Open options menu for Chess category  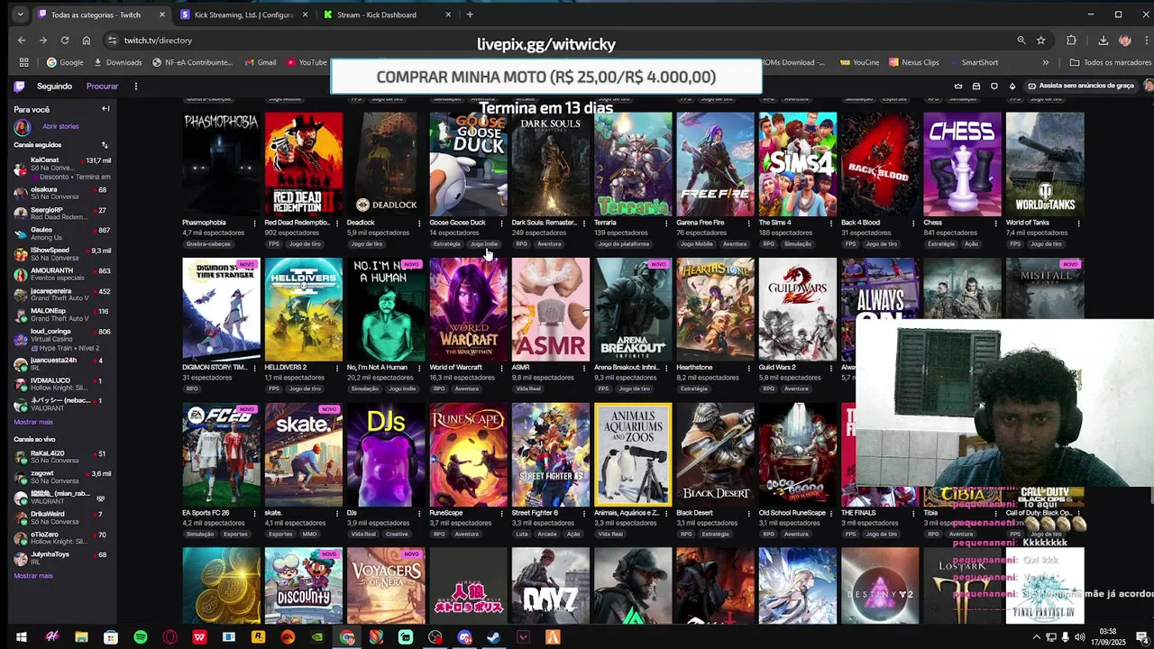click(995, 223)
